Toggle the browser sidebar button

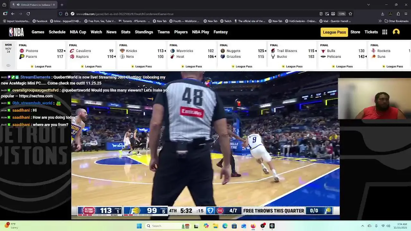(x=5, y=14)
